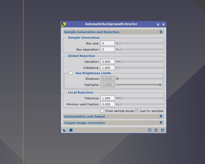Click the Use Brightness Limits label
Viewport: 205px width, 164px height.
pyautogui.click(x=93, y=73)
